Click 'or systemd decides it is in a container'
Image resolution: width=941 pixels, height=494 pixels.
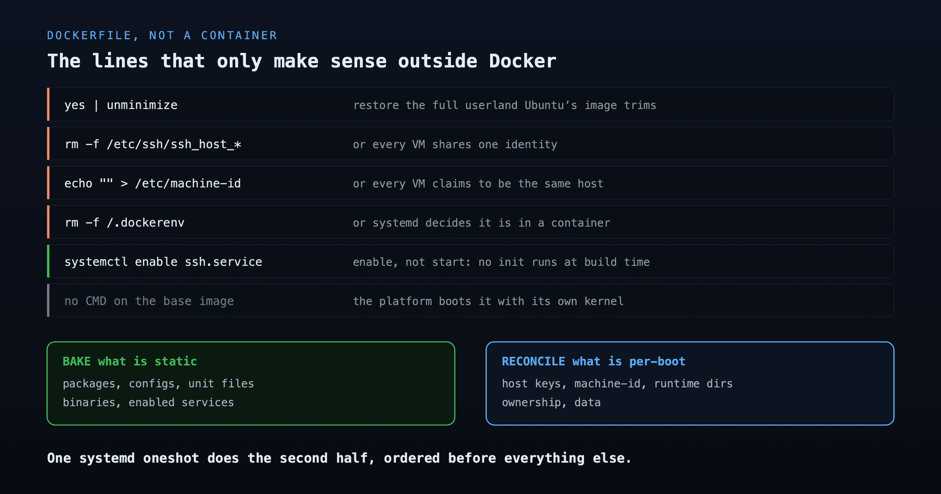[481, 223]
